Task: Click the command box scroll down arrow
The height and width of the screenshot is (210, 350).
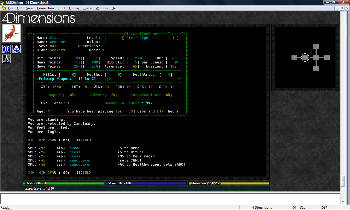Action: tap(343, 201)
